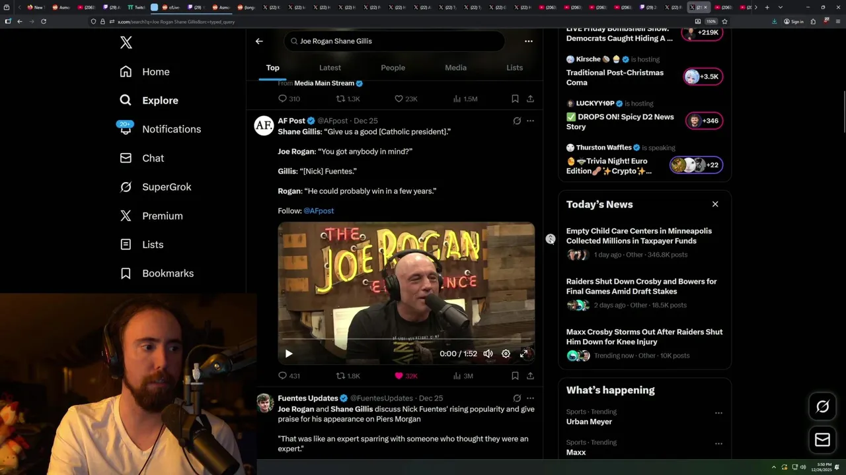
Task: Open video settings gear
Action: tap(506, 354)
